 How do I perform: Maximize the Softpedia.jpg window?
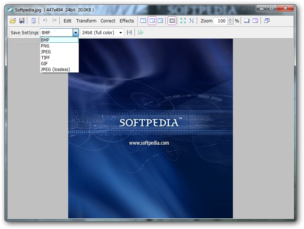click(x=272, y=8)
